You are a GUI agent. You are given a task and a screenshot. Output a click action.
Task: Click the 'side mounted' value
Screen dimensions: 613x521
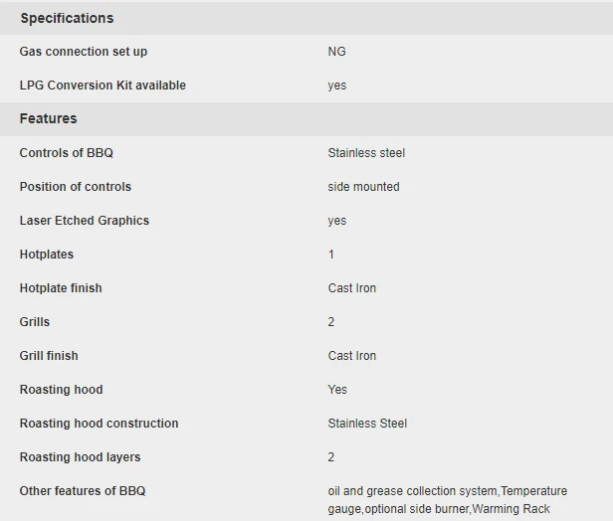tap(363, 187)
